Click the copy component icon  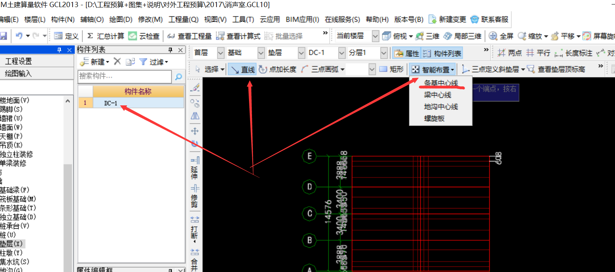(130, 62)
